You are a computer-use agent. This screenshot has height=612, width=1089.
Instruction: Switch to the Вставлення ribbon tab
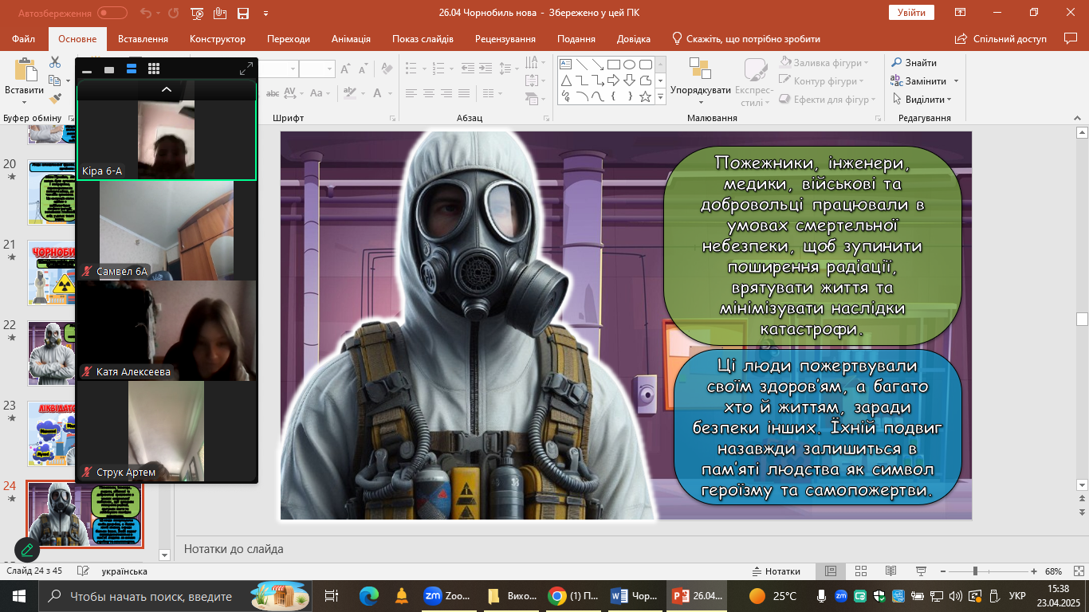click(143, 39)
